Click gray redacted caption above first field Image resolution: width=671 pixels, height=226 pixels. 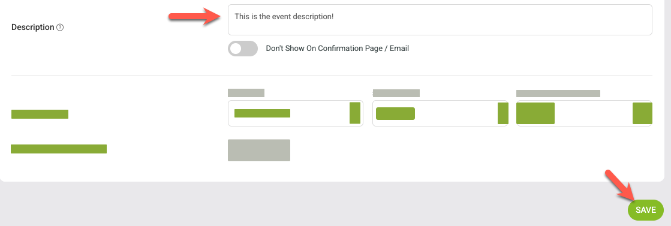pyautogui.click(x=246, y=92)
